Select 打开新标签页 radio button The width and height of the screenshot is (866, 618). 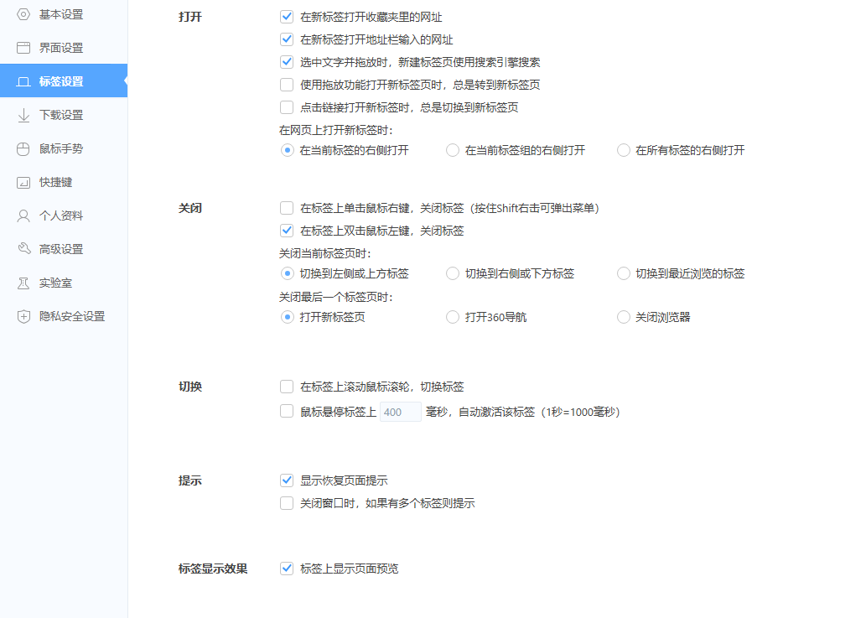[288, 317]
